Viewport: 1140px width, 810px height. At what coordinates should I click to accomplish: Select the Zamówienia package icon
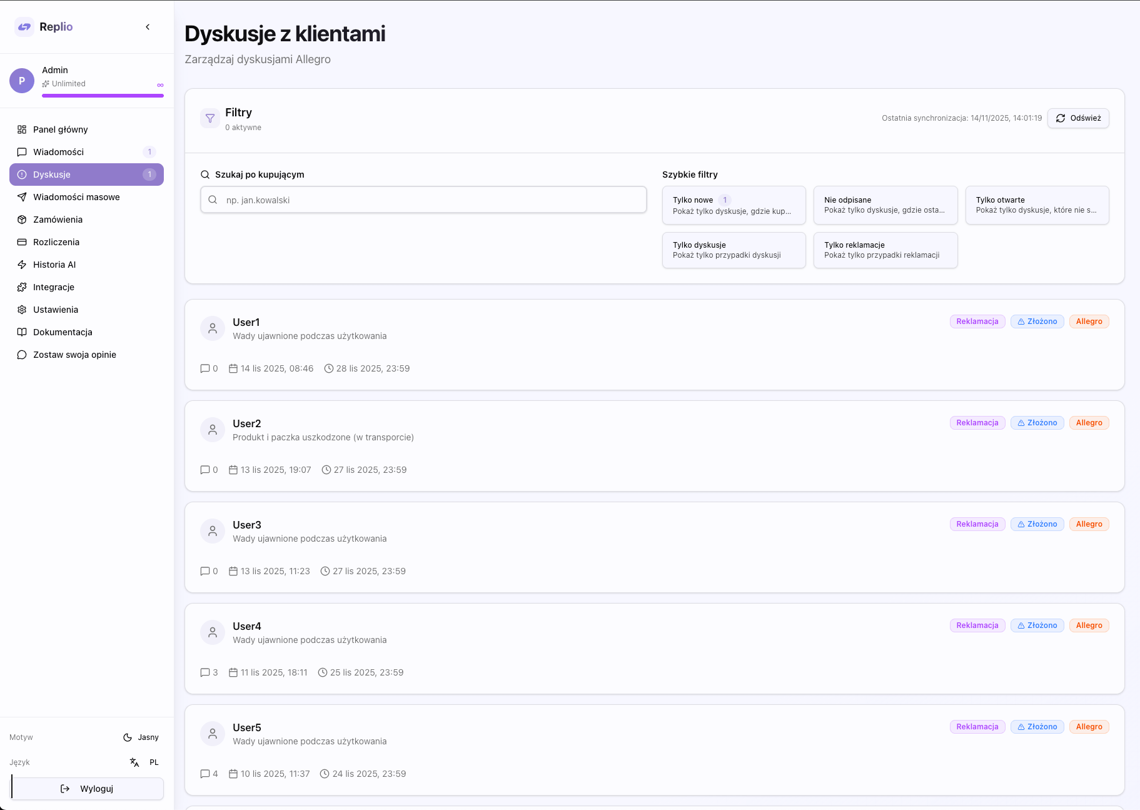[22, 220]
